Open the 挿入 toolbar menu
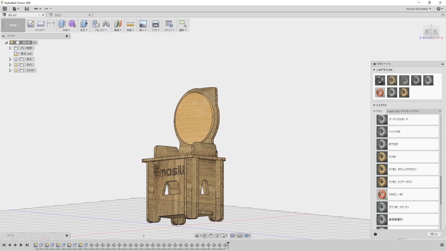The width and height of the screenshot is (446, 251). pyautogui.click(x=142, y=30)
